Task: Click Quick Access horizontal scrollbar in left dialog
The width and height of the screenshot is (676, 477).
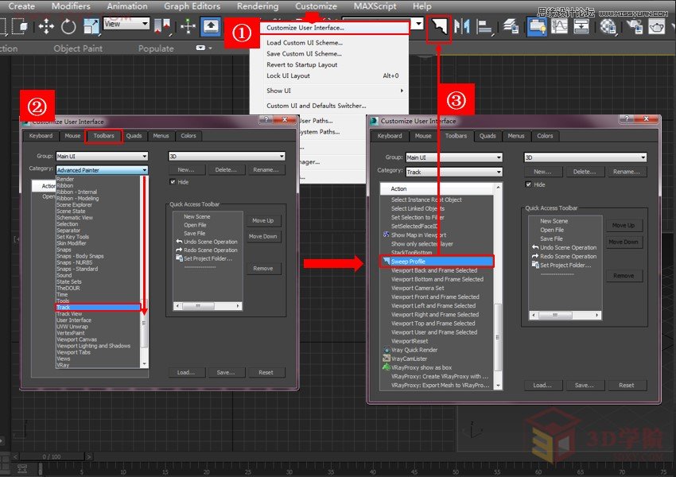Action: pos(208,305)
